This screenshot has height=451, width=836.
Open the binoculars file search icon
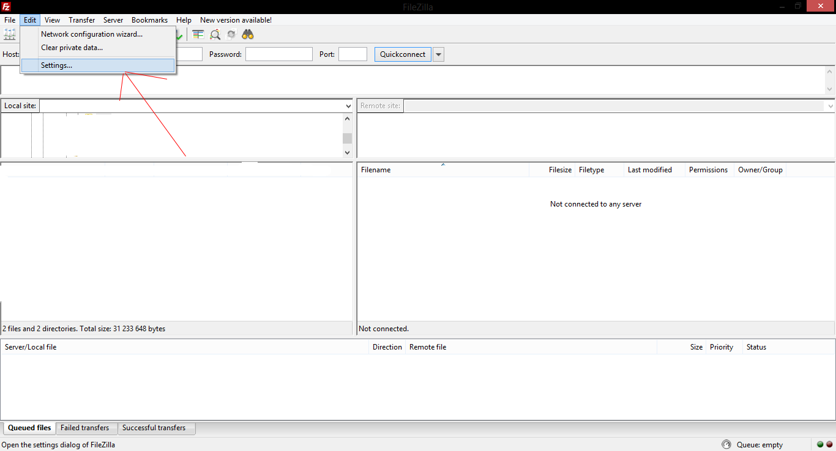pyautogui.click(x=248, y=35)
